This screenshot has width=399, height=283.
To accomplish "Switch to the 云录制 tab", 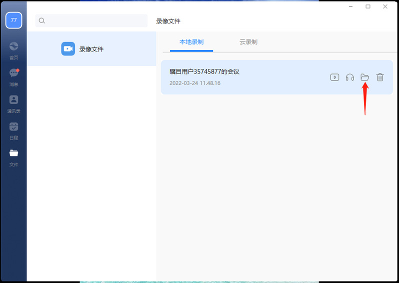I will (248, 42).
